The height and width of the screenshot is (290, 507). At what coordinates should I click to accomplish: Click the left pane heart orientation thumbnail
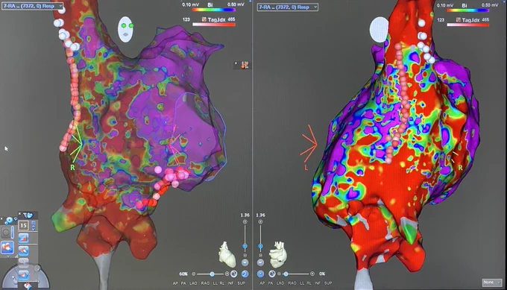tap(227, 254)
